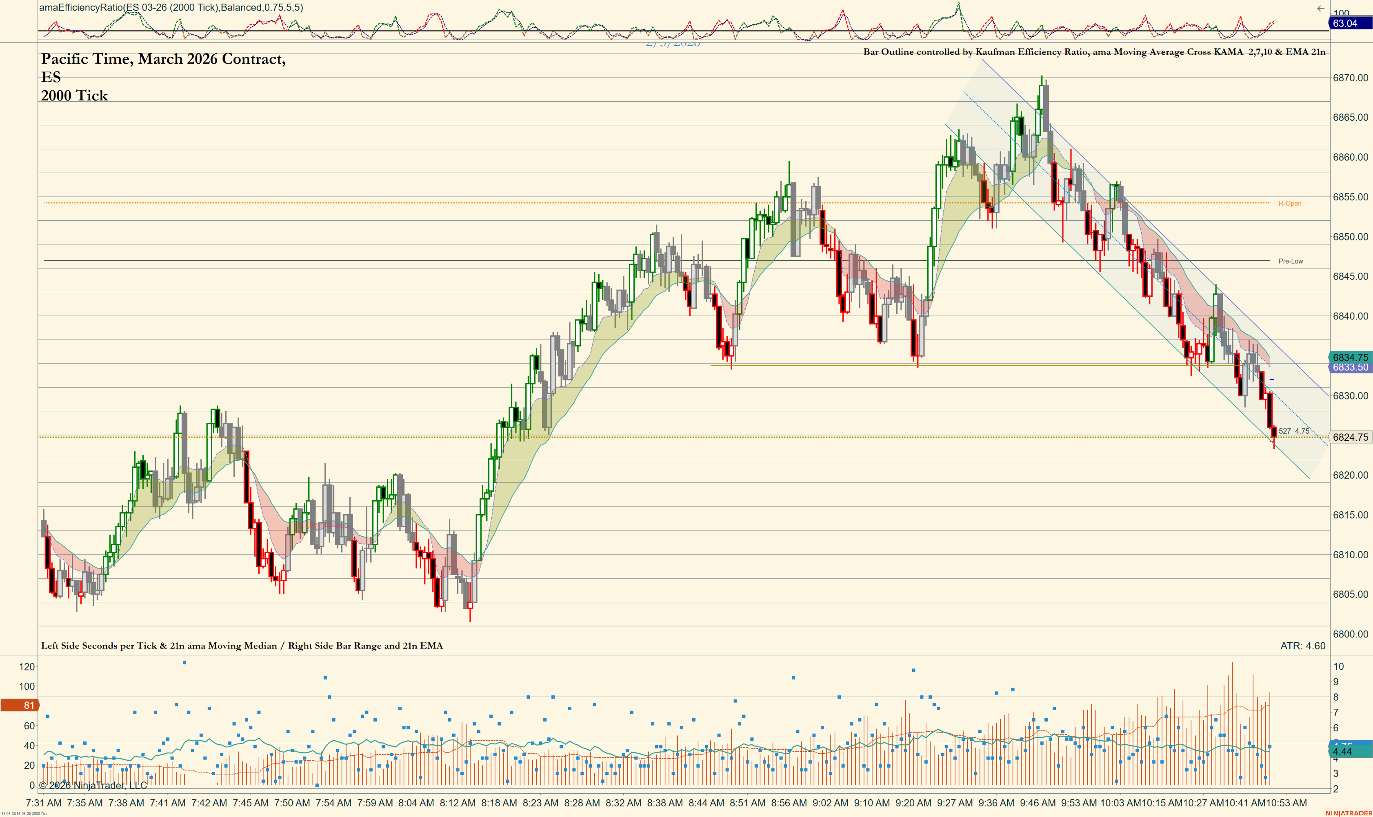Click the 6800.00 price axis label
1373x817 pixels.
[x=1351, y=634]
